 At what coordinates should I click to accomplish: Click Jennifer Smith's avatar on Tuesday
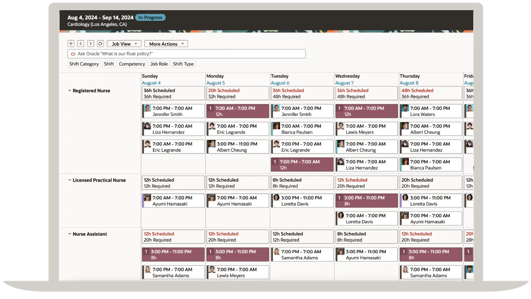(276, 108)
